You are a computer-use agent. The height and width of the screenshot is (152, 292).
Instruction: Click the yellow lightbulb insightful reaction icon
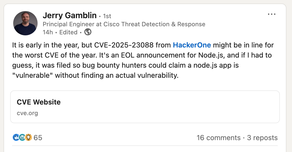tap(28, 138)
